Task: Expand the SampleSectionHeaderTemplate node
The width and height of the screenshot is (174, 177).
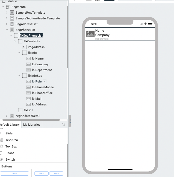Action: click(x=7, y=18)
